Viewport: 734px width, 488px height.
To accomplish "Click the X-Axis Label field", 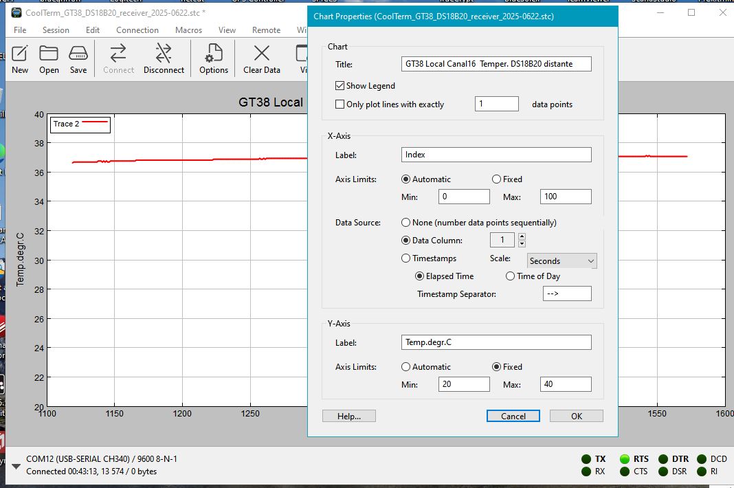I will pos(496,155).
